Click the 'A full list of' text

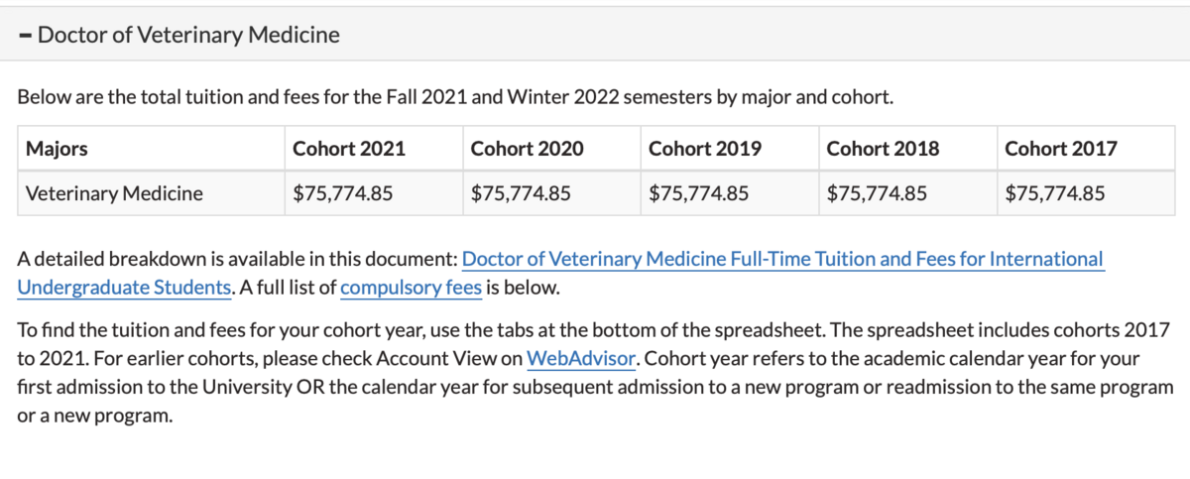[288, 289]
